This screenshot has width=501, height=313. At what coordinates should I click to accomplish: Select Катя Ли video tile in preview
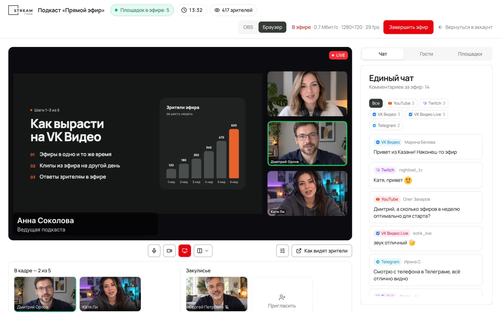pyautogui.click(x=307, y=193)
